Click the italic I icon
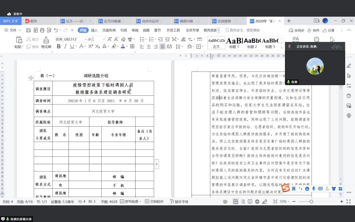Image resolution: width=355 pixels, height=222 pixels. click(65, 46)
